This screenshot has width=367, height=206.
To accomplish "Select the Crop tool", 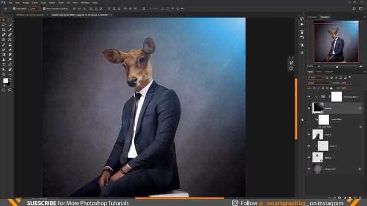I will tap(3, 30).
